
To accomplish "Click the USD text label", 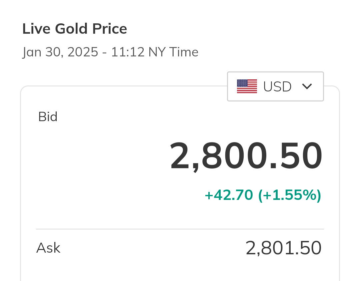I will click(277, 87).
